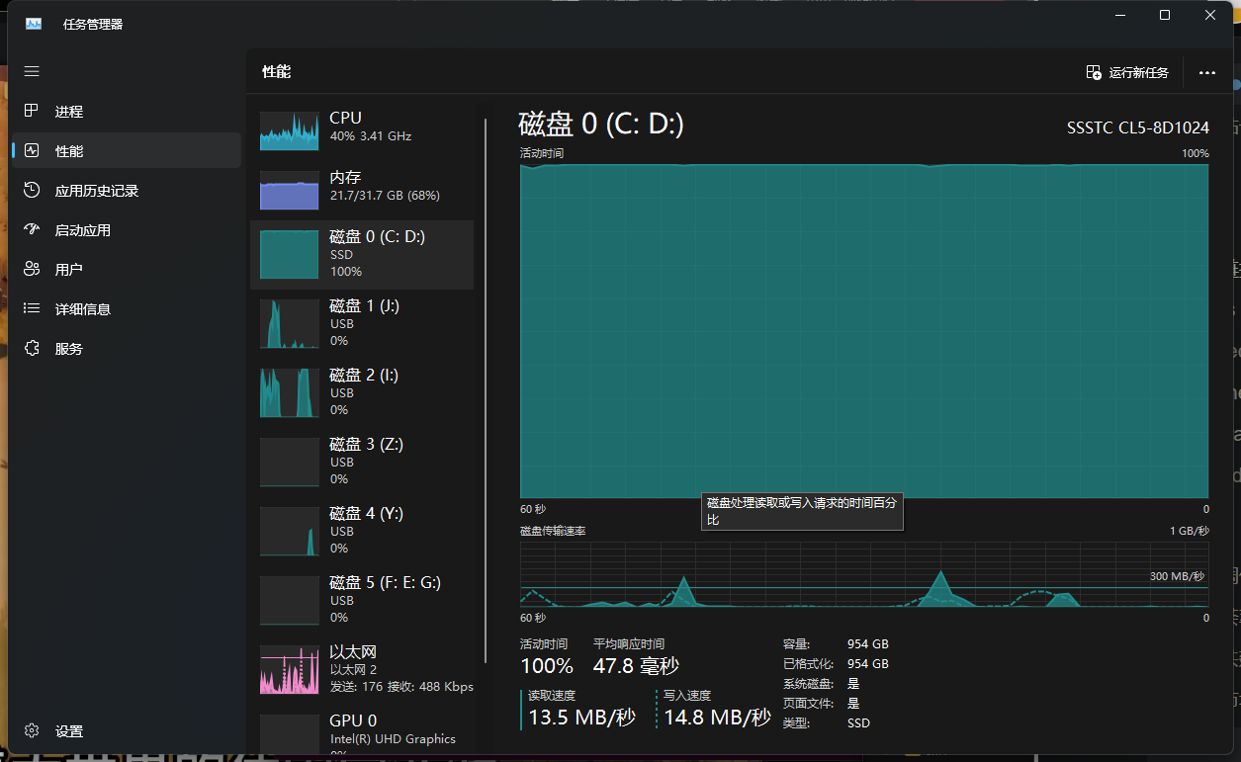Click 运行新任务 button
Image resolution: width=1241 pixels, height=762 pixels.
(x=1127, y=72)
